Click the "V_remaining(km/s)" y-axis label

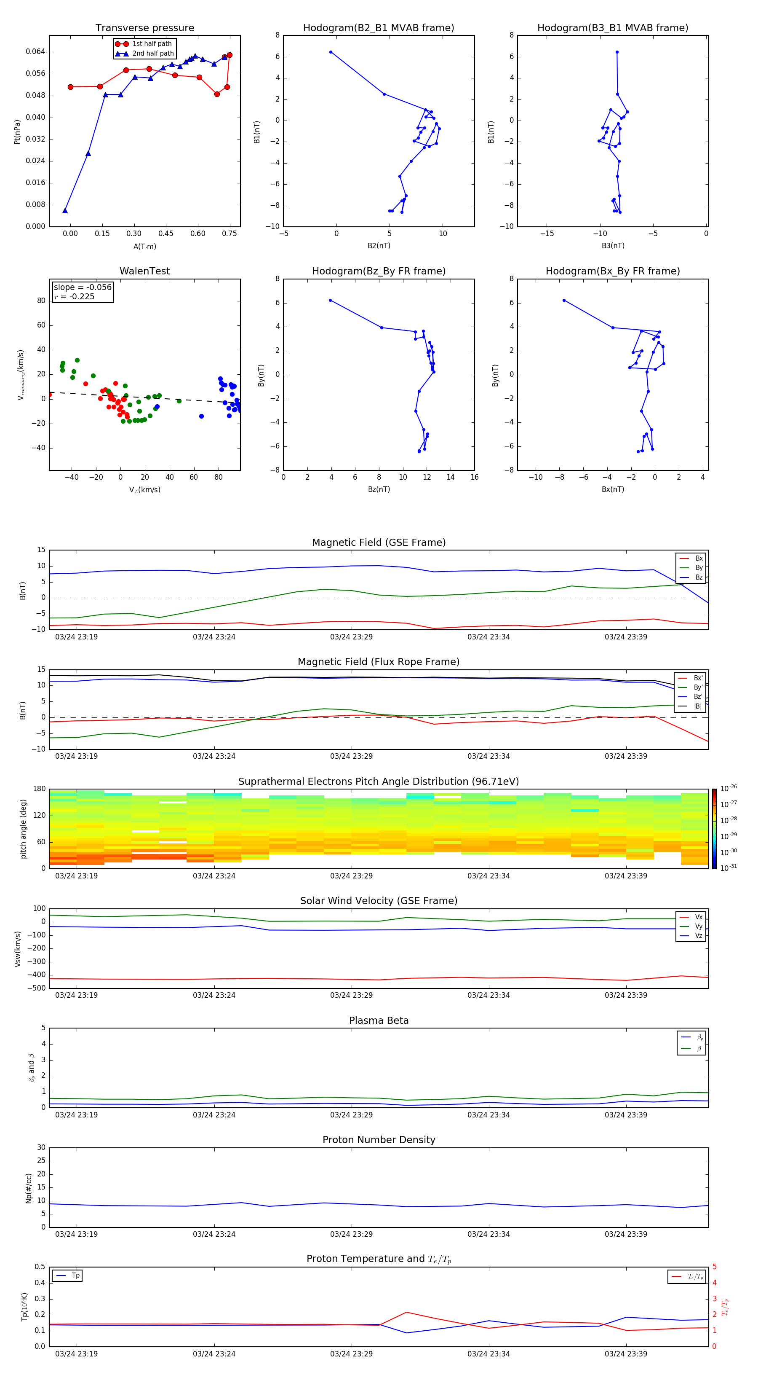tap(21, 375)
